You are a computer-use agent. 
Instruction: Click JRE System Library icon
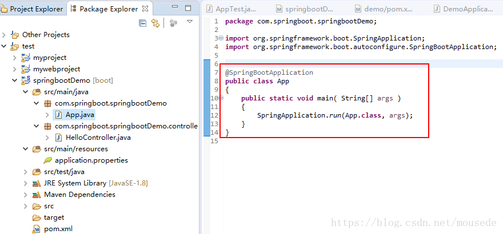click(37, 183)
